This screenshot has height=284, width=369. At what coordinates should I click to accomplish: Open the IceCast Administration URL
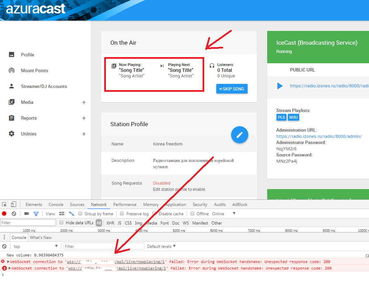(x=319, y=136)
